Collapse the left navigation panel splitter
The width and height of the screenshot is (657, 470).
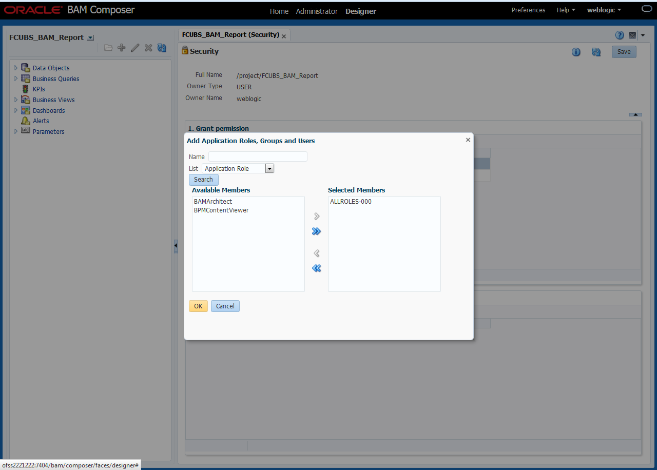[x=176, y=246]
